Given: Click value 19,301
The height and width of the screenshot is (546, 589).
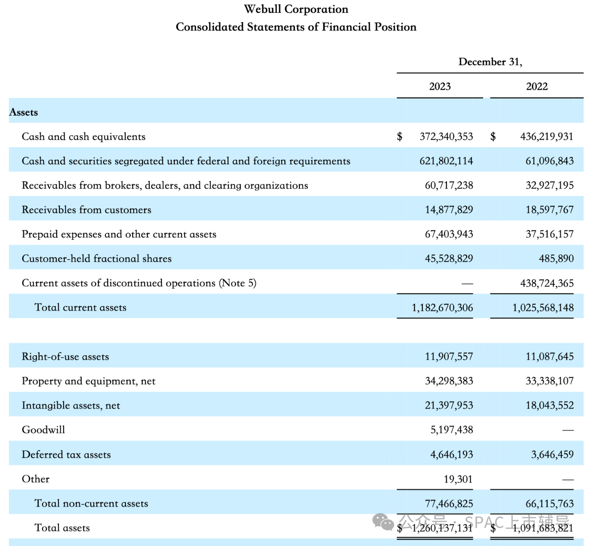Looking at the screenshot, I should (x=458, y=479).
